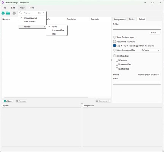Click the Compress button

(x=102, y=101)
